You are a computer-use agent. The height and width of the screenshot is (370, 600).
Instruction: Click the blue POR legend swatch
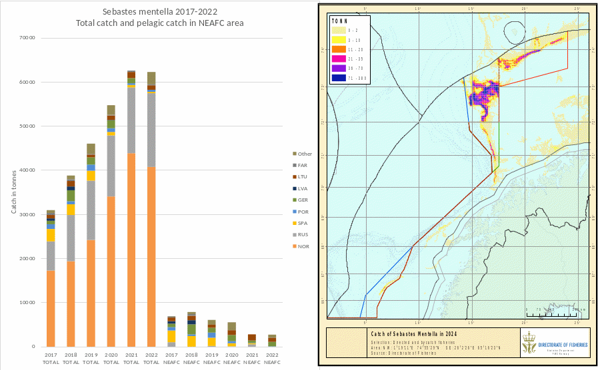pyautogui.click(x=295, y=212)
